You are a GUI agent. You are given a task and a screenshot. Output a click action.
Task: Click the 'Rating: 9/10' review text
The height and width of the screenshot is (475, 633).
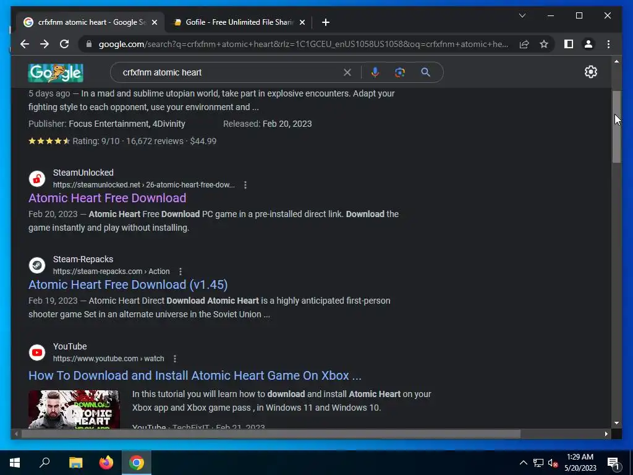tap(96, 141)
